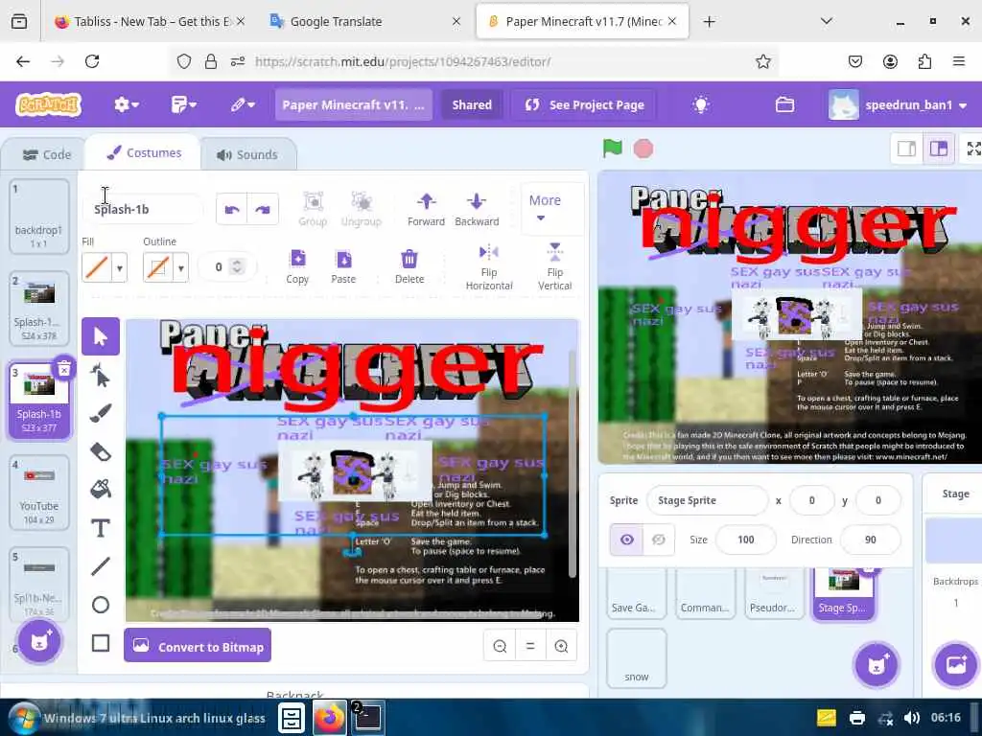Switch to small stage layout
Image resolution: width=982 pixels, height=736 pixels.
point(906,149)
